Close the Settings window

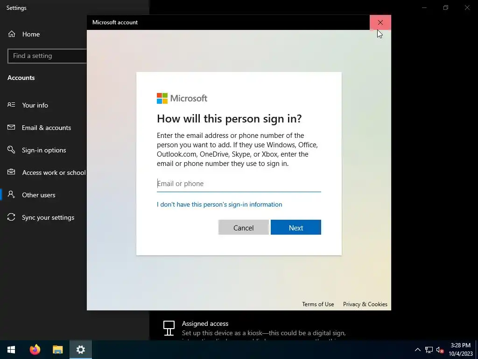click(467, 7)
